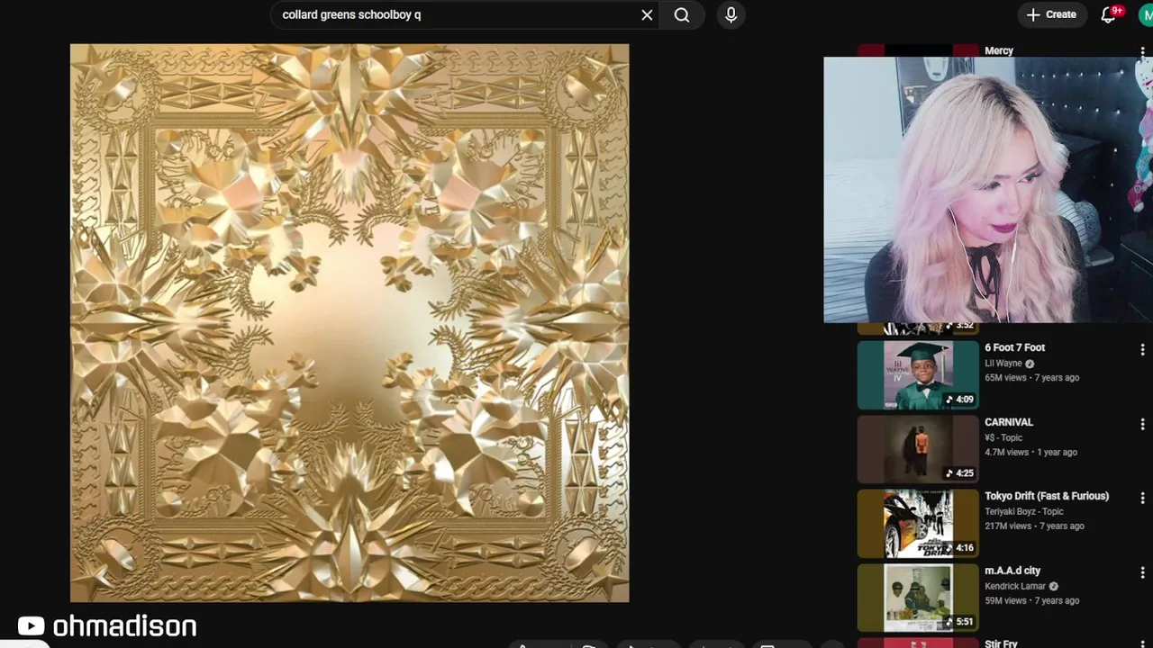
Task: Visit the Kendrick Lamar channel name
Action: [x=1015, y=586]
